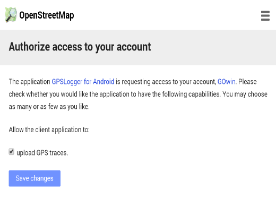Click the word 'GPSLogger' in blue
This screenshot has width=276, height=207.
point(67,82)
